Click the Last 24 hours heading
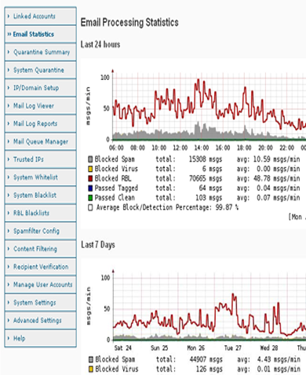Screen dimensions: 306x375 pos(100,45)
